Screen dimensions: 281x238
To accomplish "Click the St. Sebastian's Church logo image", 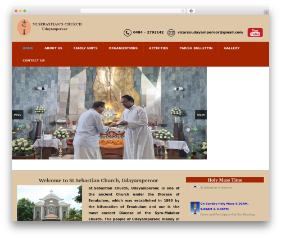I will click(24, 28).
